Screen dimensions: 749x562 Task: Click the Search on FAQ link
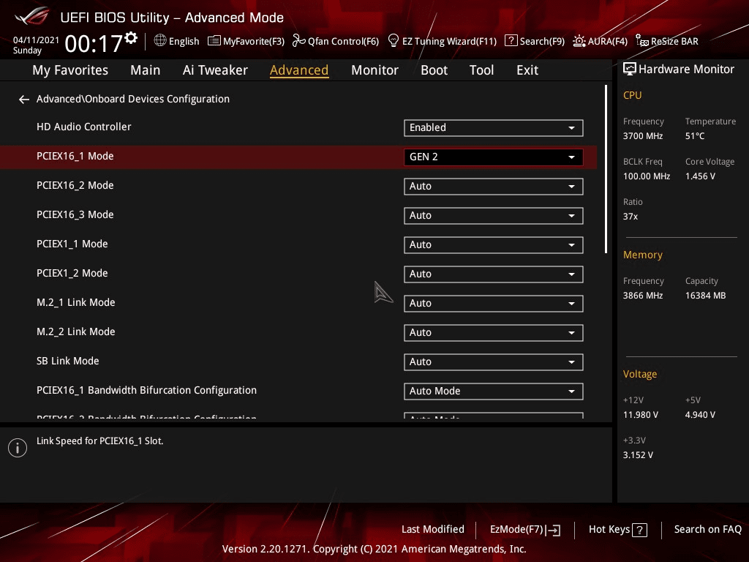707,529
